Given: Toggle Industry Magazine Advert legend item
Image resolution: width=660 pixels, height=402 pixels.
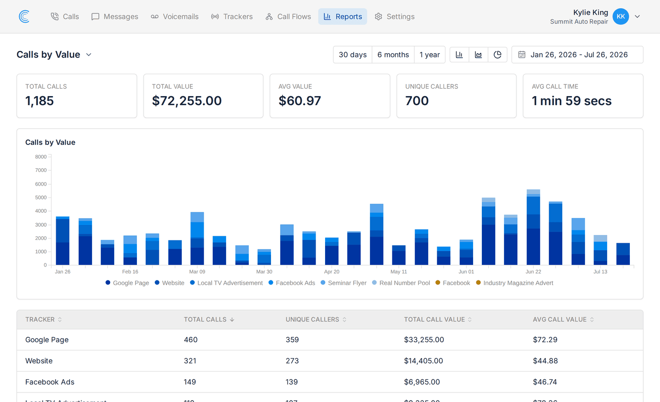Looking at the screenshot, I should pyautogui.click(x=514, y=283).
